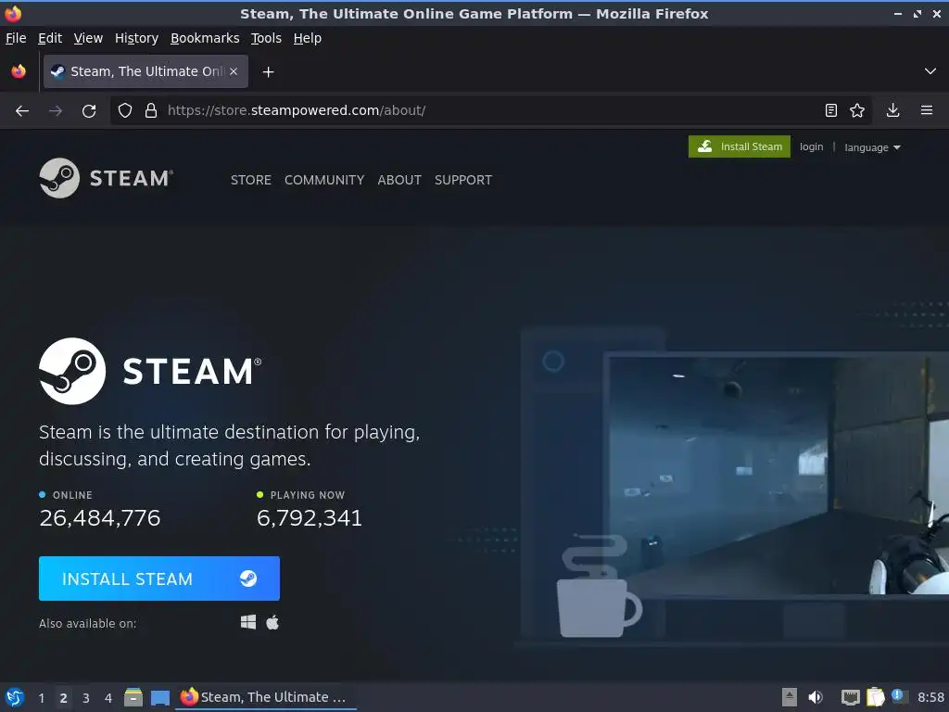The image size is (949, 712).
Task: Reload the current page
Action: 89,111
